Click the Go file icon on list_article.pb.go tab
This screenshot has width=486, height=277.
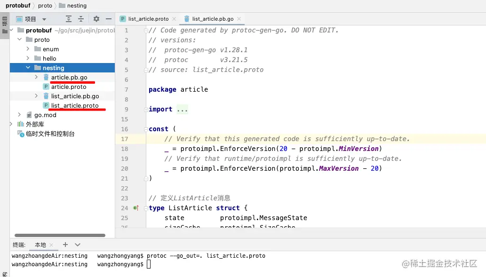[x=187, y=19]
